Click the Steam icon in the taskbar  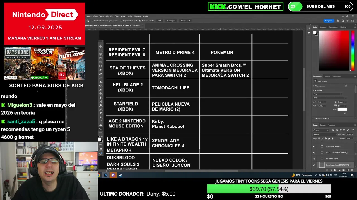[x=120, y=175]
